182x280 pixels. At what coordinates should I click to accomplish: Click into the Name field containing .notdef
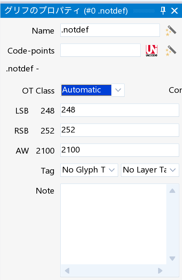click(x=110, y=30)
